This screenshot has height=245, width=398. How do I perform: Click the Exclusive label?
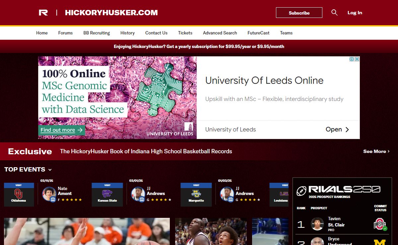click(30, 151)
